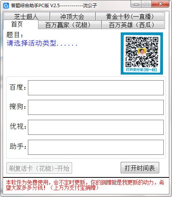The height and width of the screenshot is (197, 172).
Task: Minimize the window
Action: [x=136, y=4]
